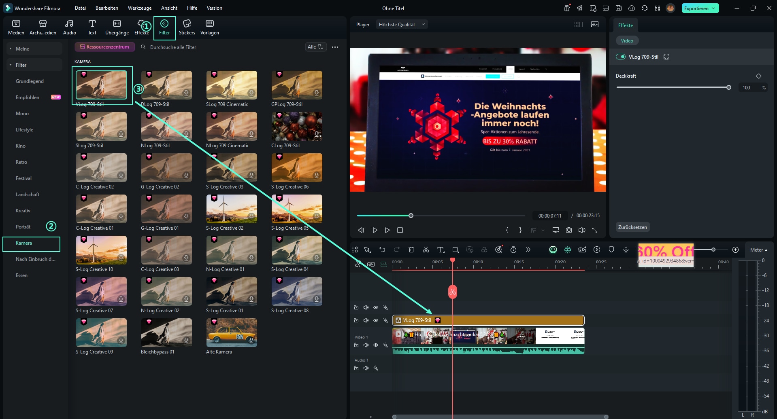Click the keyframe diamond next to Deckkraft
Screen dimensions: 777x419
pos(759,76)
